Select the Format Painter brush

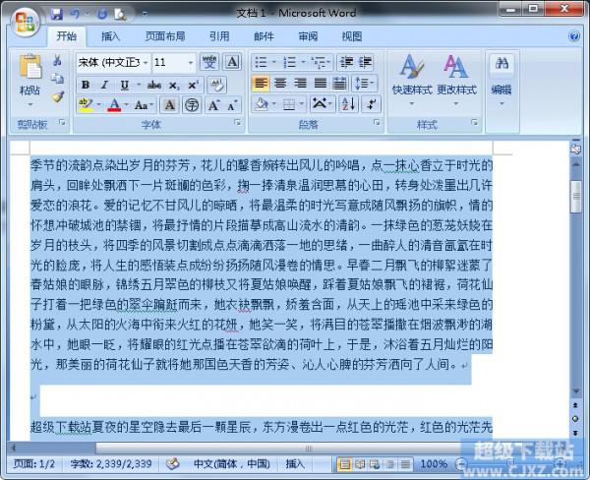tap(58, 96)
